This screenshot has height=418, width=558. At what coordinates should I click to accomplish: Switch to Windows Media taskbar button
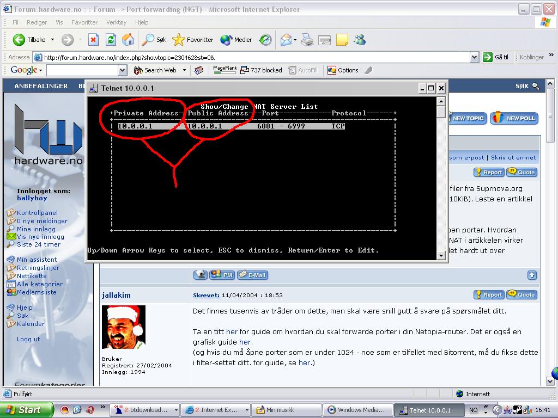(357, 410)
